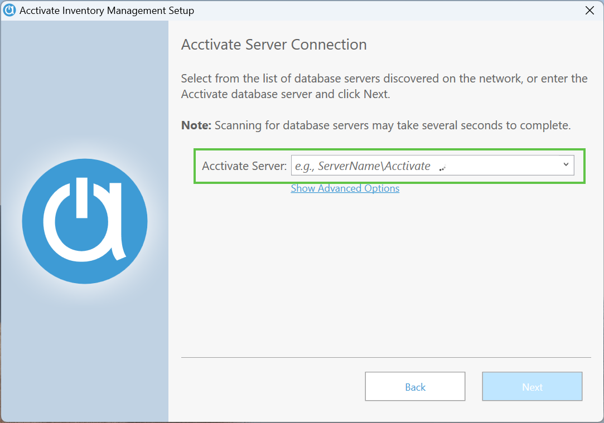Go Back to the previous setup step
Image resolution: width=604 pixels, height=423 pixels.
[x=415, y=386]
